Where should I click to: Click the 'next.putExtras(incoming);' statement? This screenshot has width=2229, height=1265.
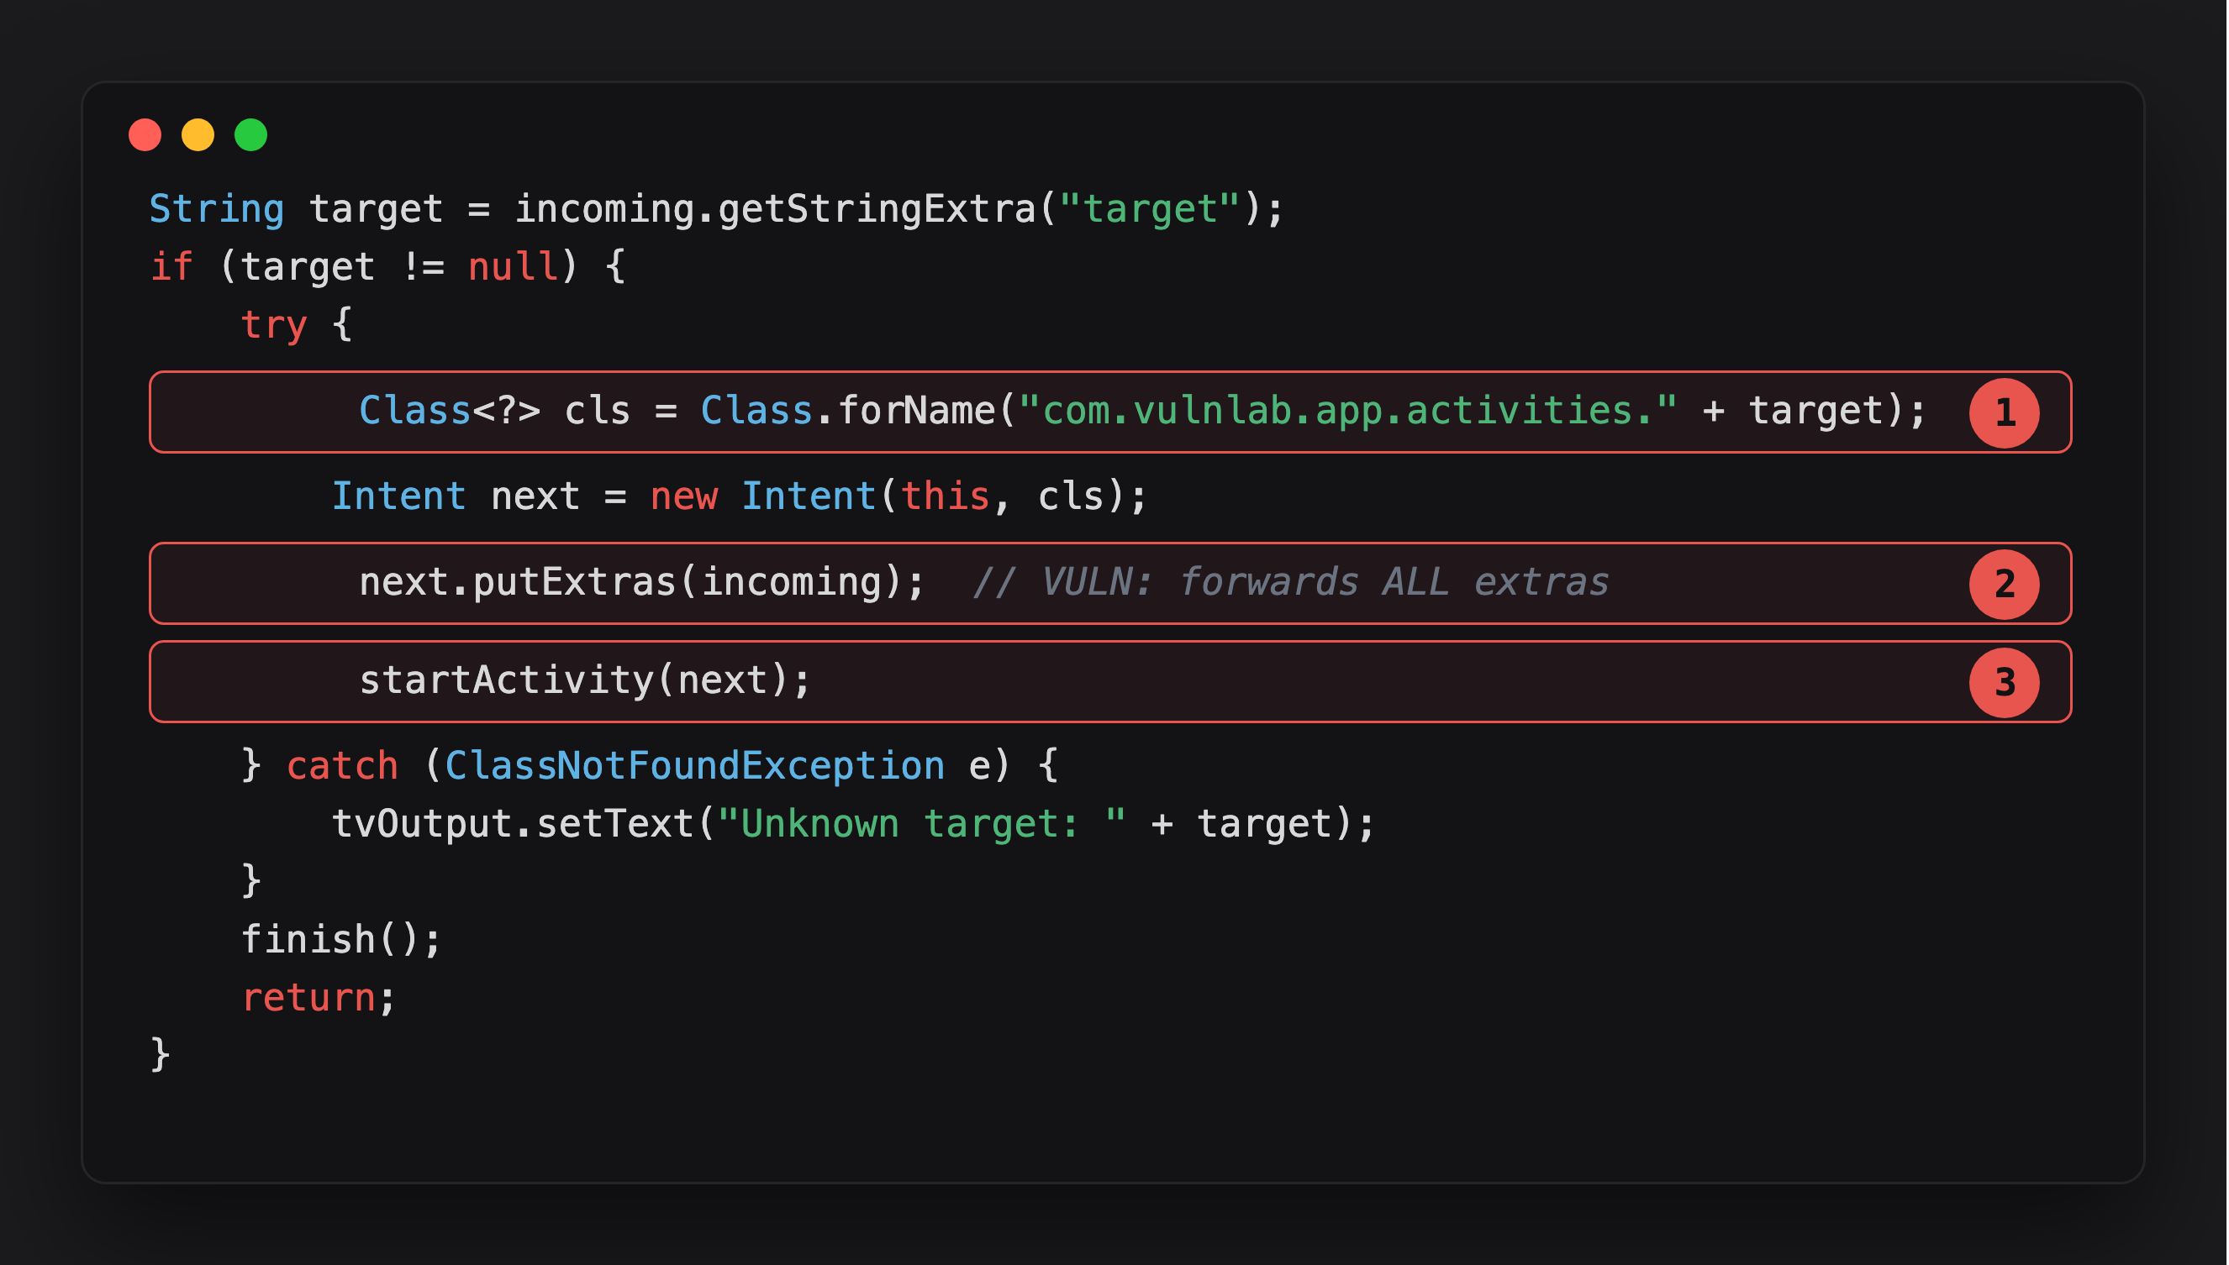(642, 583)
